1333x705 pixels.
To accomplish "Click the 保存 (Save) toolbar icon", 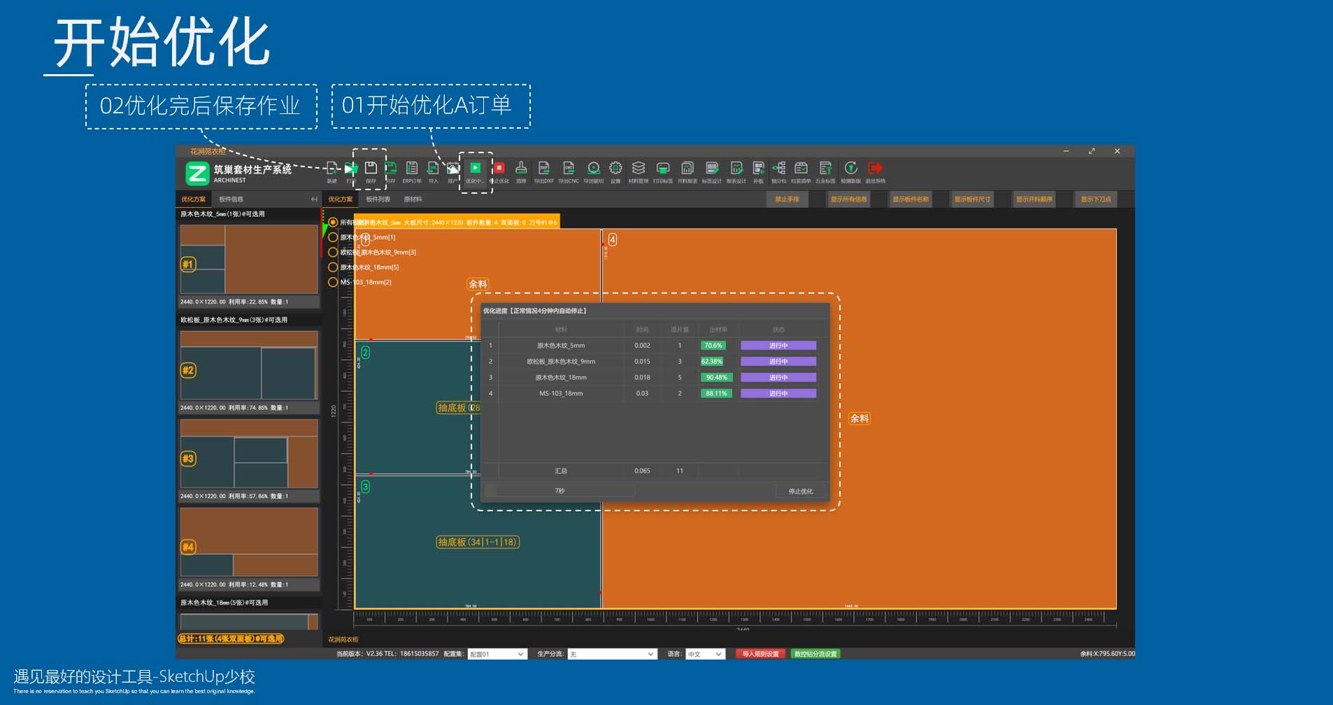I will (x=371, y=169).
